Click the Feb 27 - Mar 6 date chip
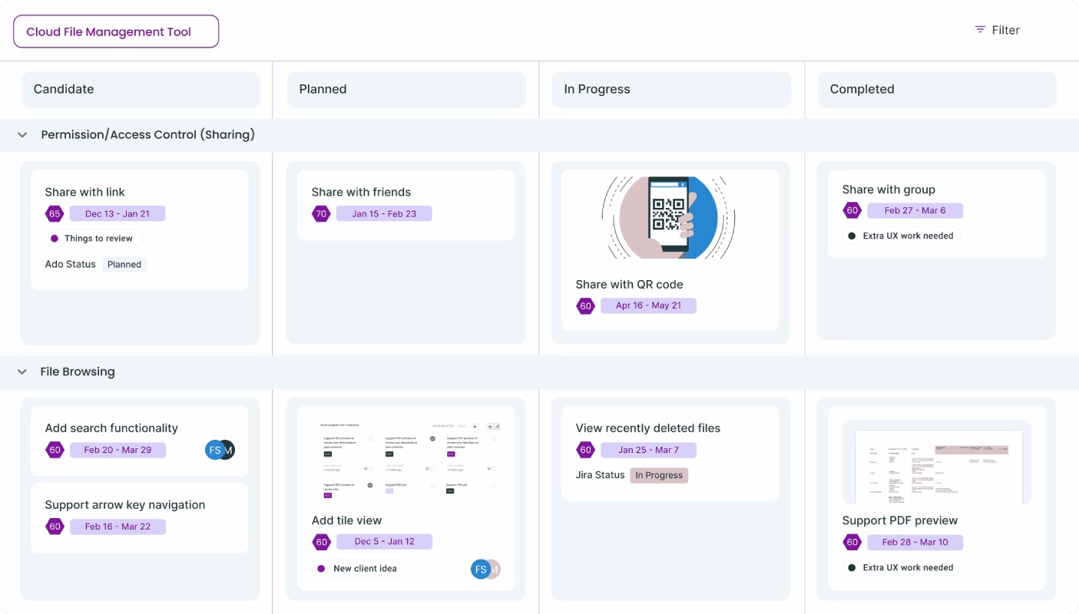The width and height of the screenshot is (1079, 614). [x=915, y=210]
